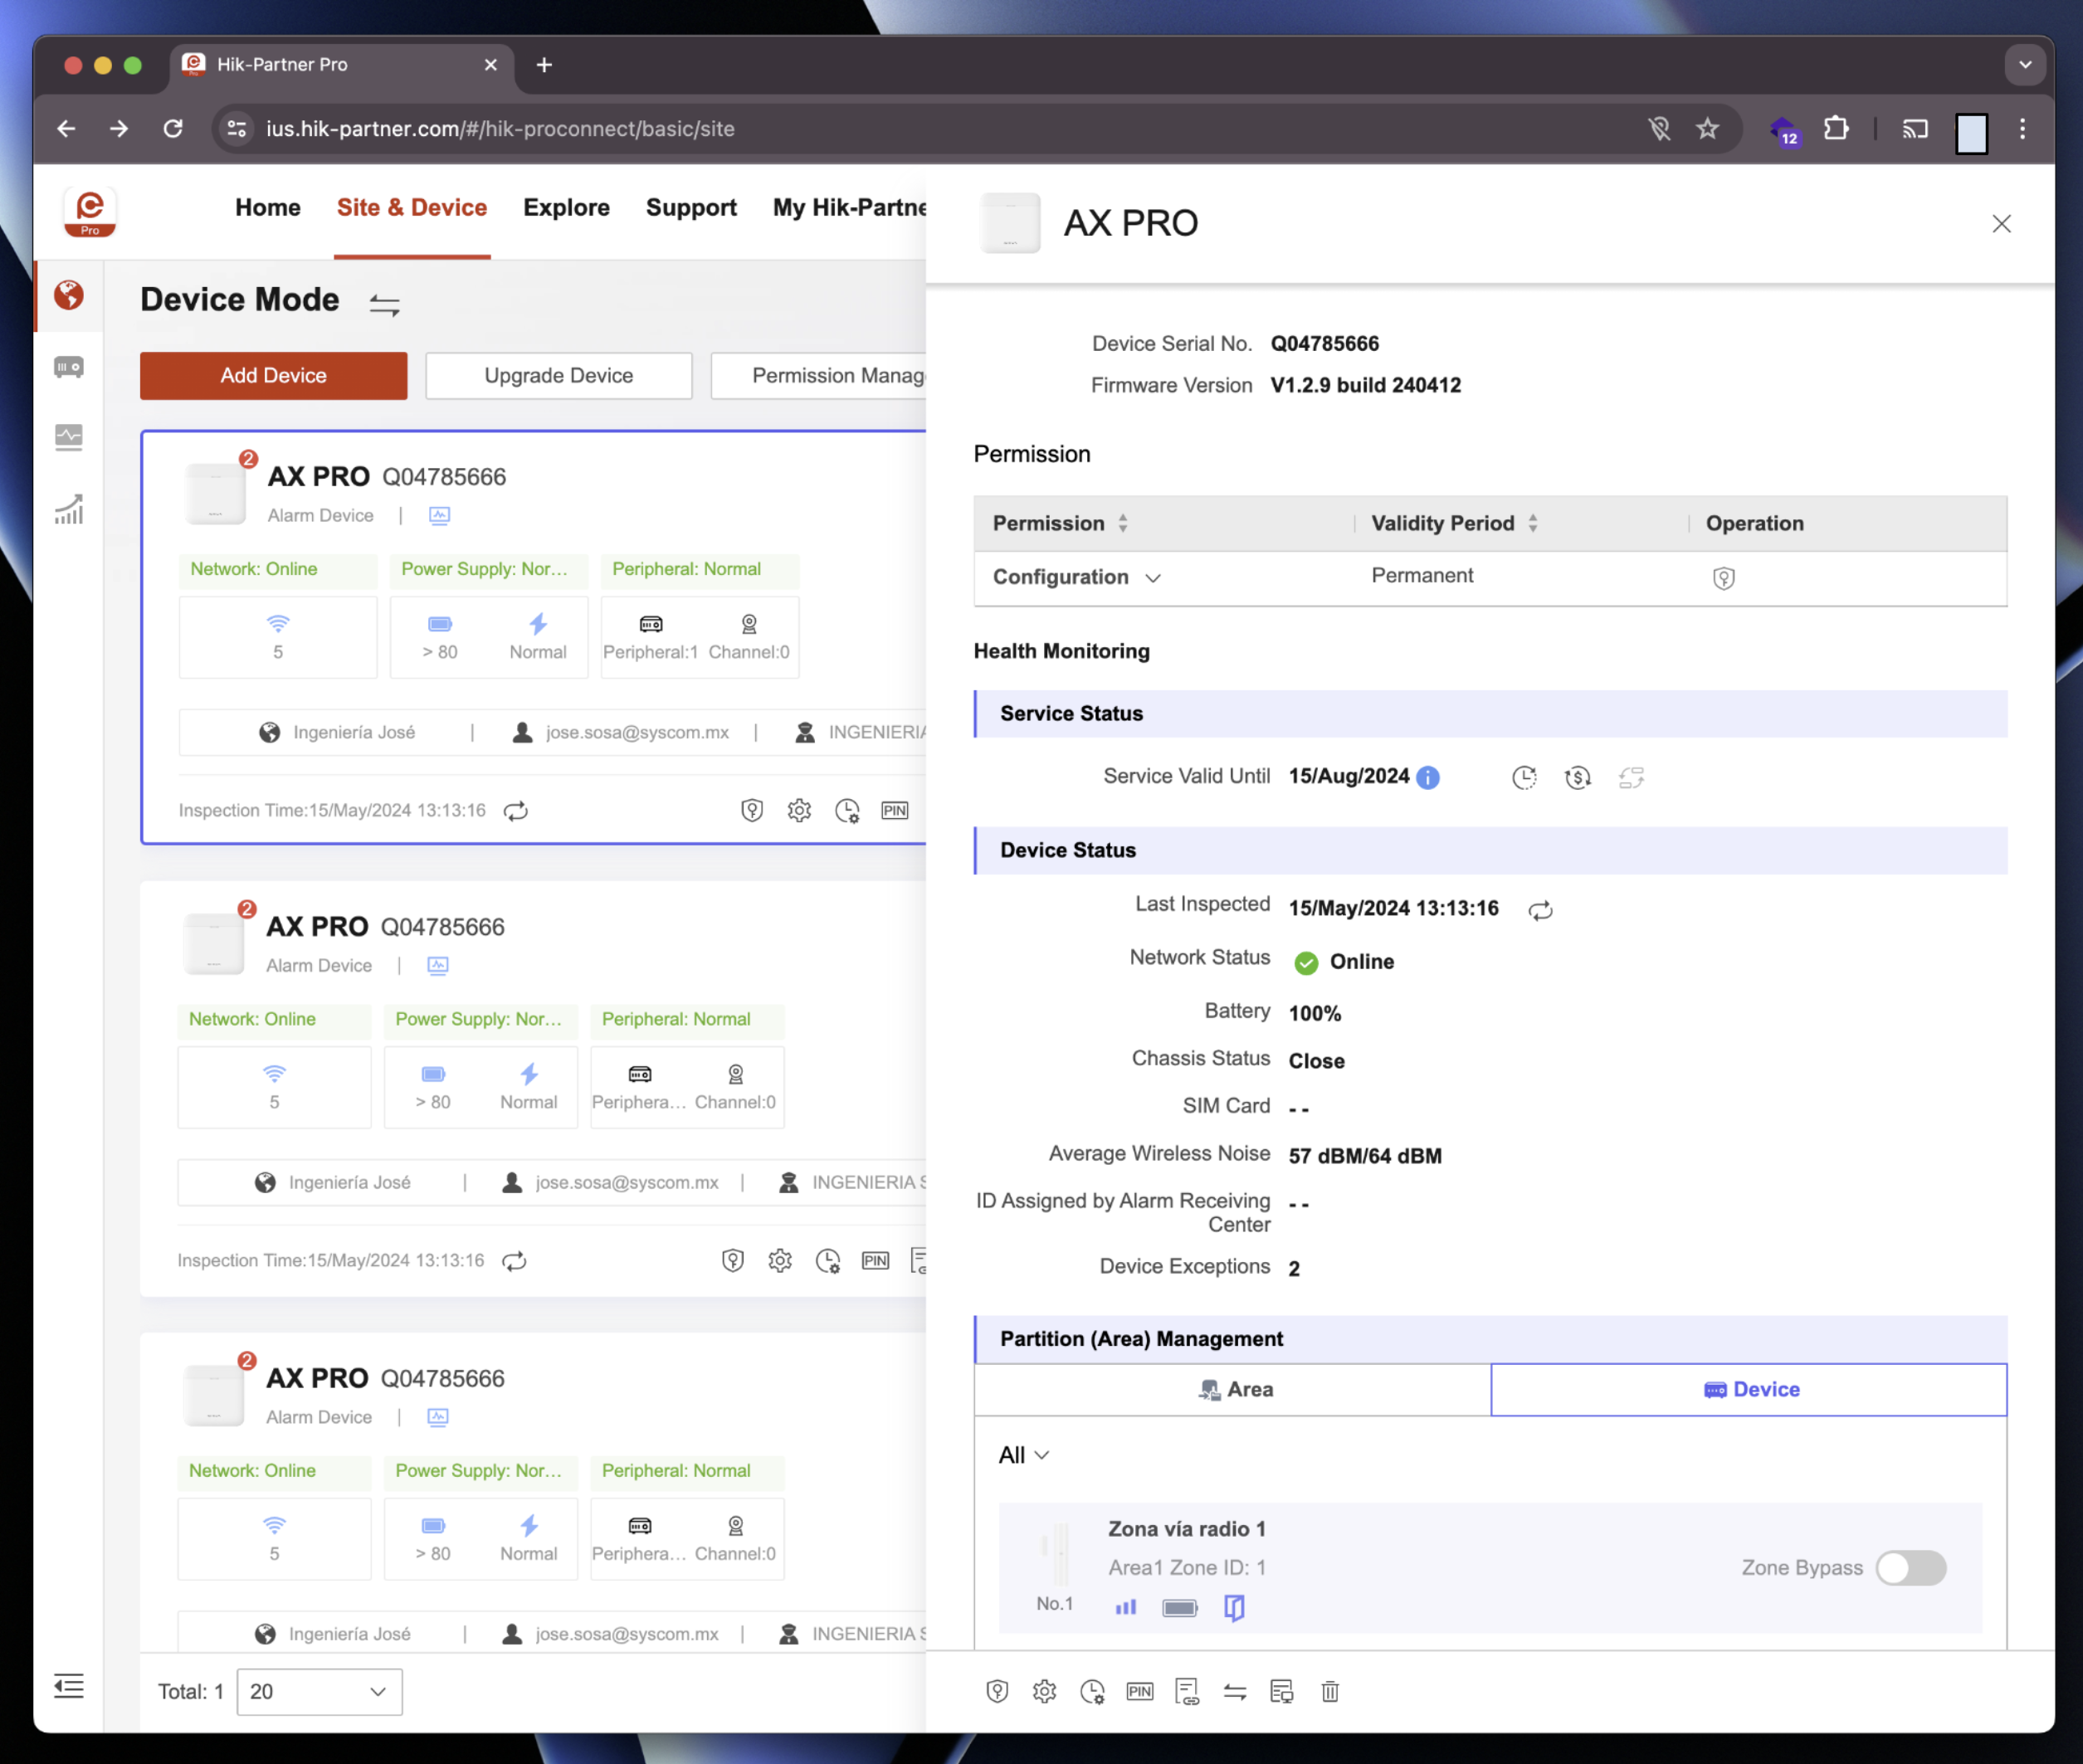Bookmark this page with the star icon
This screenshot has width=2083, height=1764.
click(1708, 128)
